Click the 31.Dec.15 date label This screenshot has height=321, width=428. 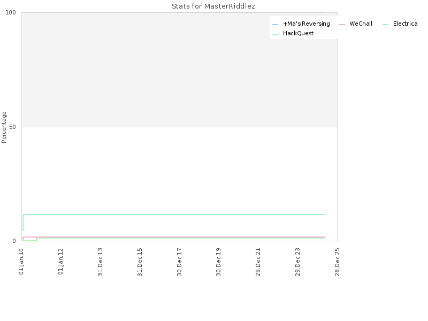140,262
